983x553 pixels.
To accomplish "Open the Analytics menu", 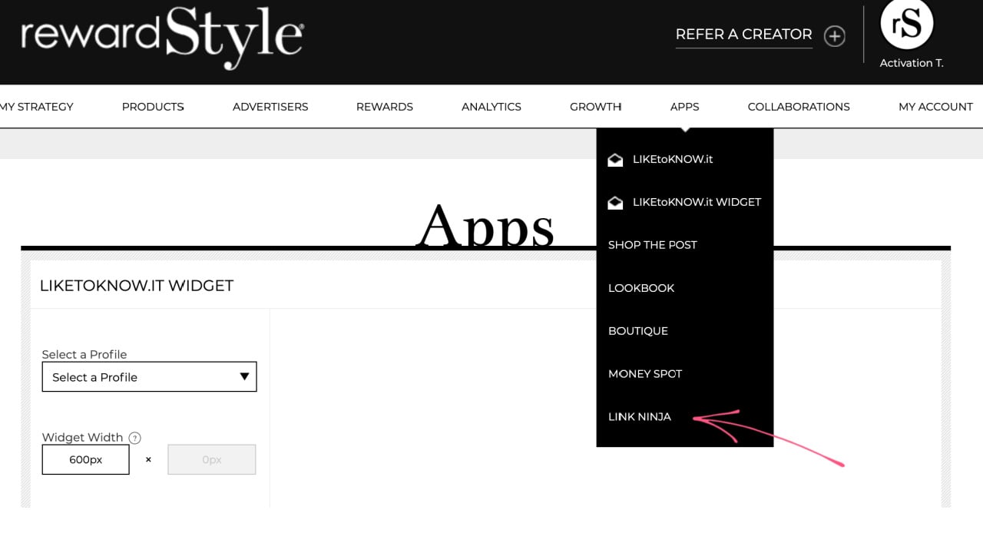I will pyautogui.click(x=491, y=107).
